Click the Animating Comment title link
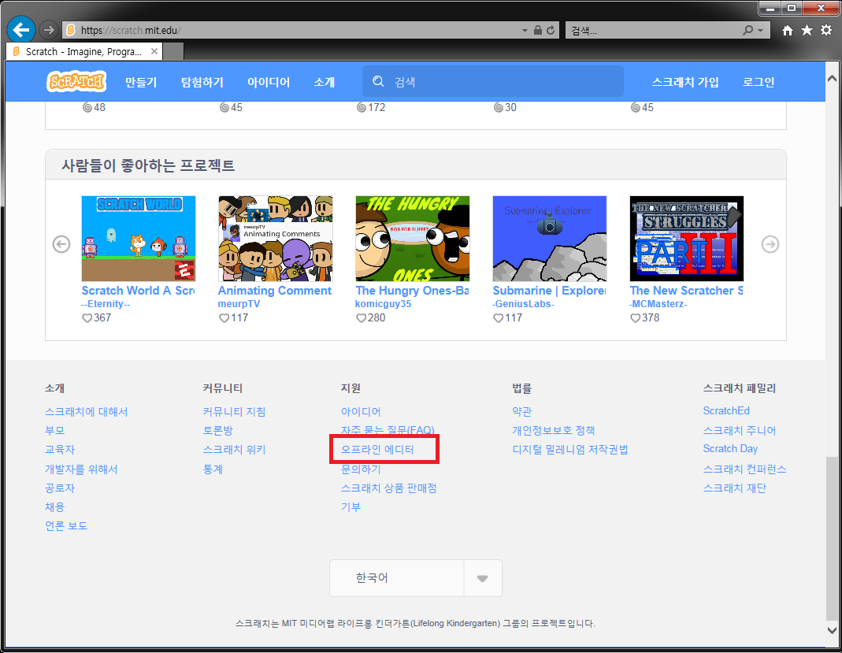The width and height of the screenshot is (842, 653). [x=275, y=291]
